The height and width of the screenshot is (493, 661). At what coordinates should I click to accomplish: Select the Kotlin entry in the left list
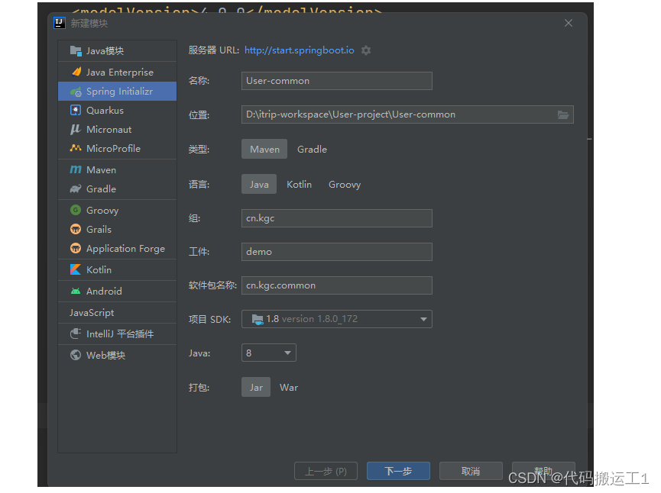point(117,269)
